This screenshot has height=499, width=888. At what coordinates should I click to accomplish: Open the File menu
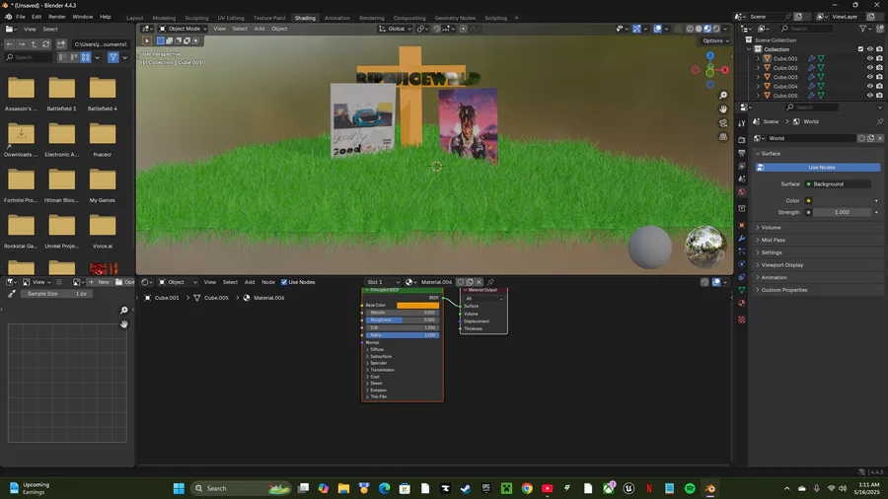coord(21,17)
